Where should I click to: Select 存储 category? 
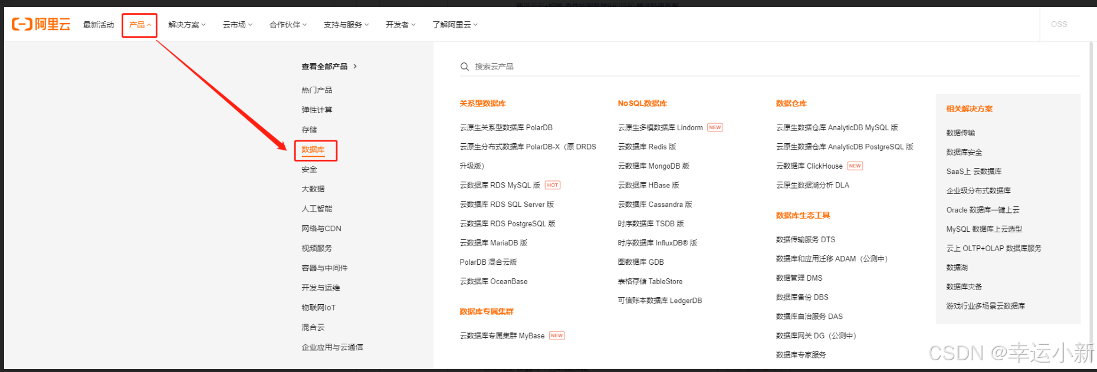point(309,130)
